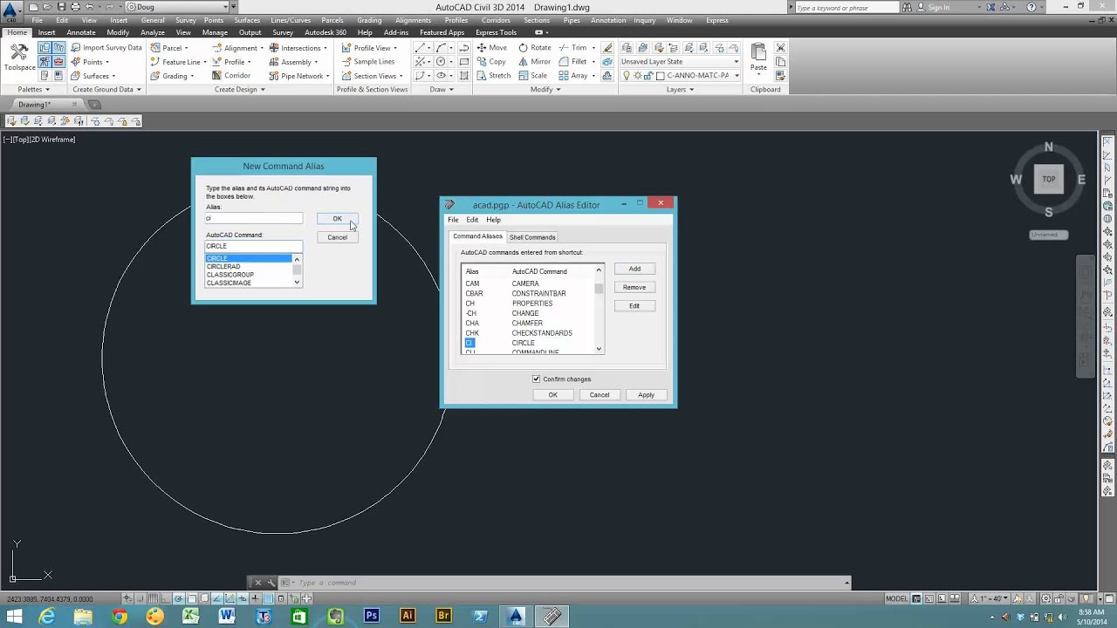Select the Move tool
The height and width of the screenshot is (628, 1117).
tap(491, 47)
